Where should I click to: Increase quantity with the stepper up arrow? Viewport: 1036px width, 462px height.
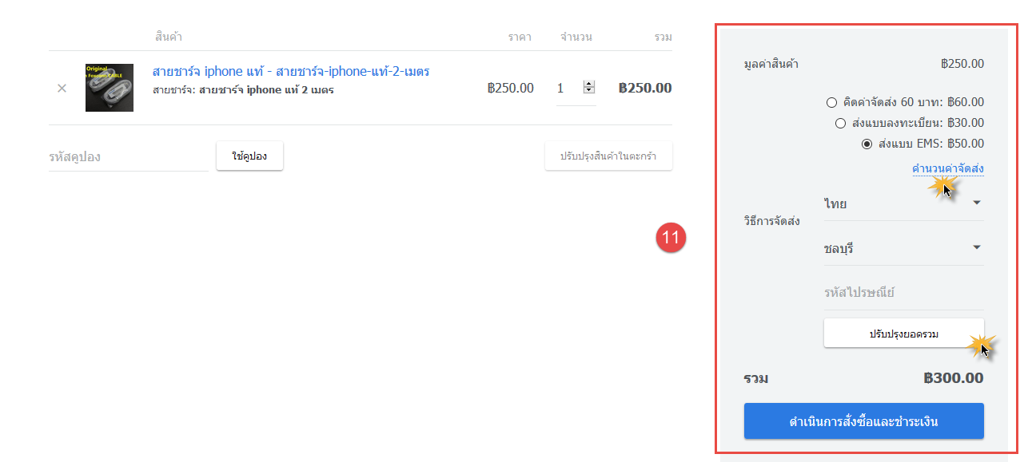[x=589, y=84]
